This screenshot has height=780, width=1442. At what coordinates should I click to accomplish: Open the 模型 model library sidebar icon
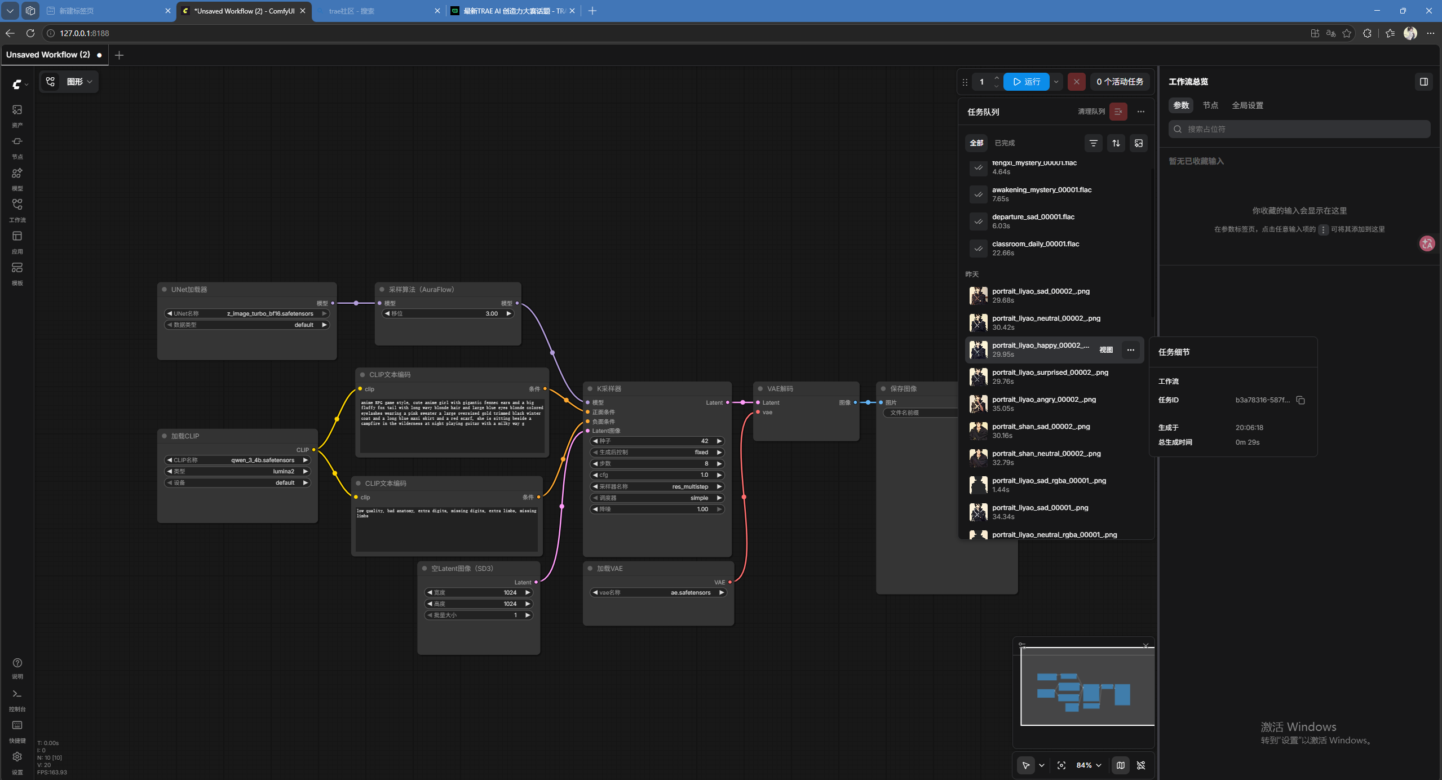pos(17,178)
